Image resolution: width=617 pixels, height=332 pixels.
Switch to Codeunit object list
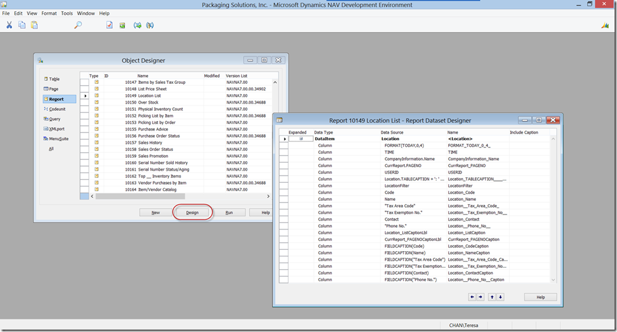point(57,109)
